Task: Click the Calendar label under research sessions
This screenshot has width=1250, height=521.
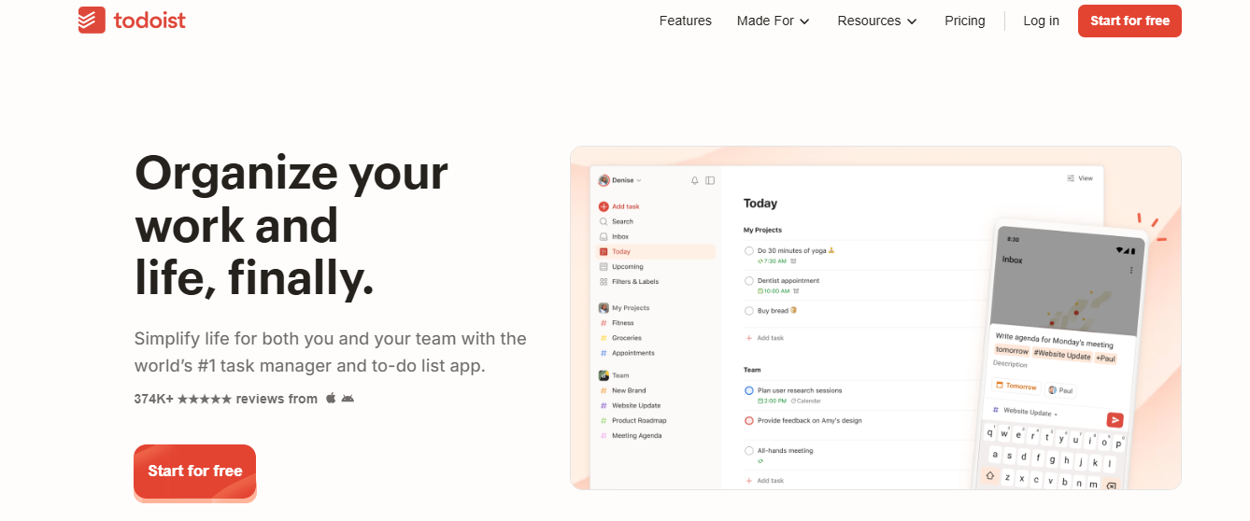Action: 806,401
